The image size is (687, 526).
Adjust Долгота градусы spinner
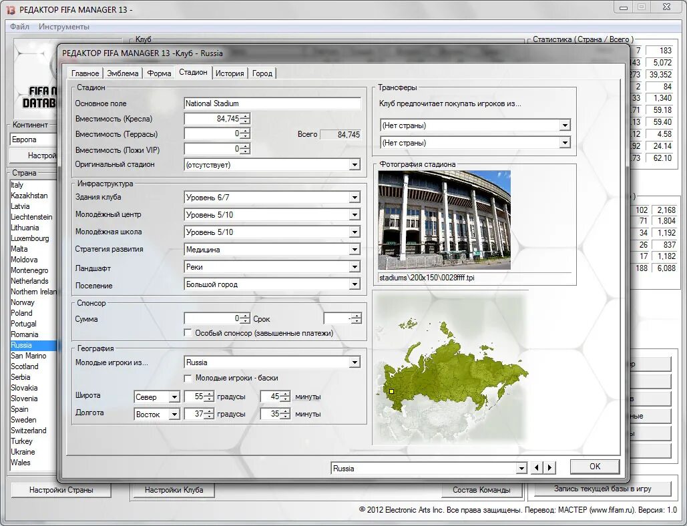pos(210,413)
